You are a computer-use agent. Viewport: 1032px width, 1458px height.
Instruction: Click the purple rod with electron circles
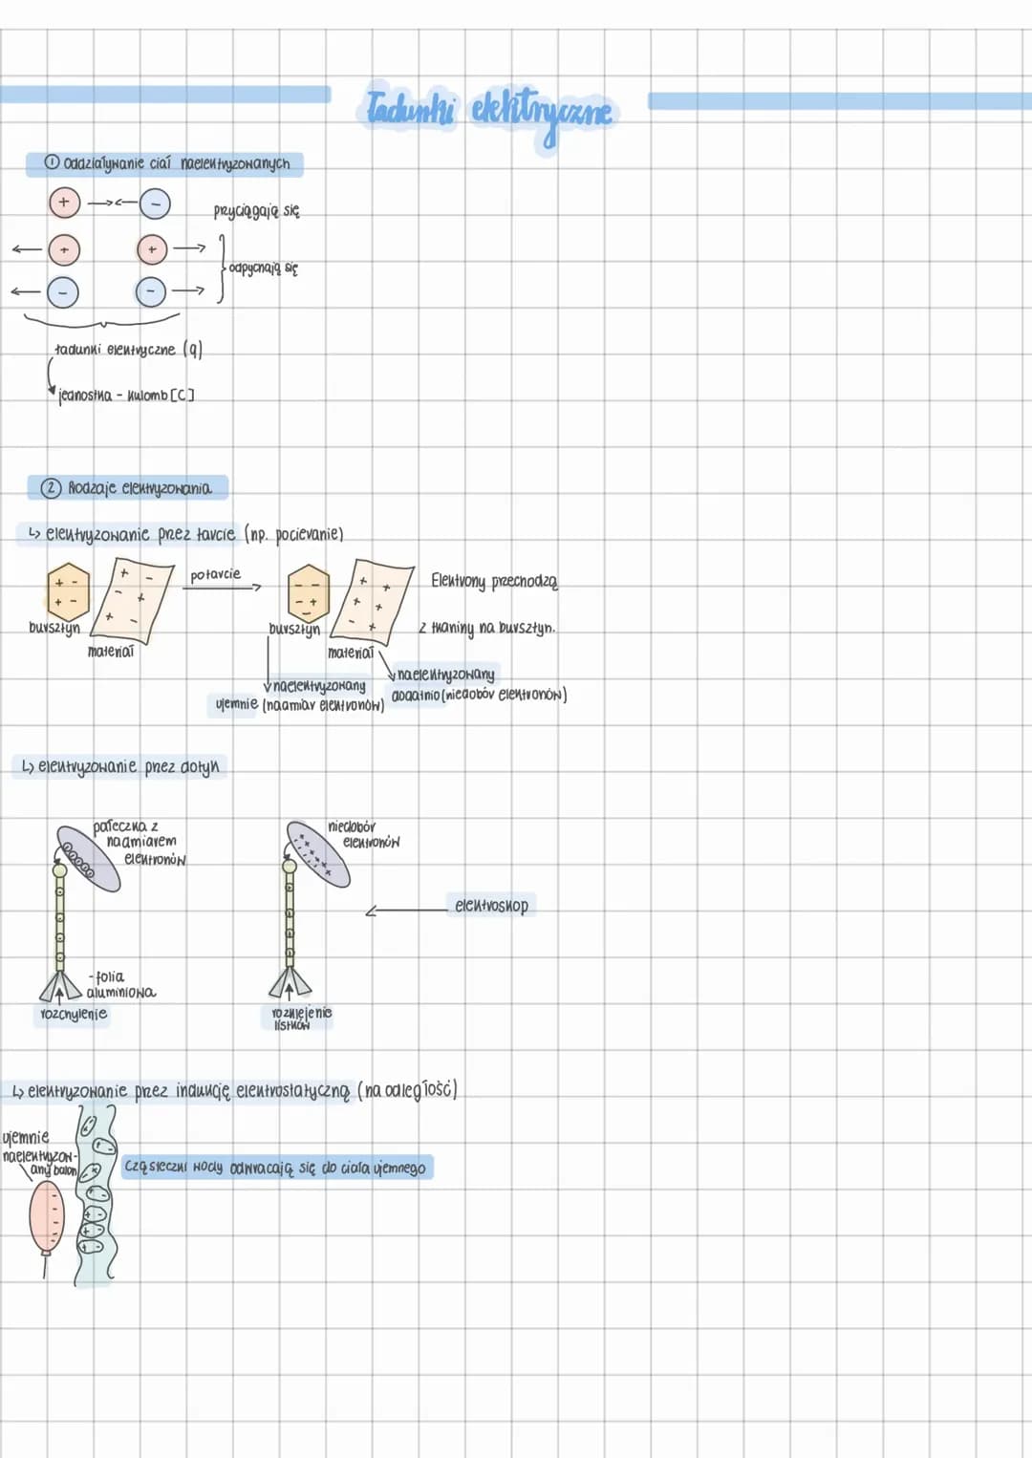pos(89,857)
